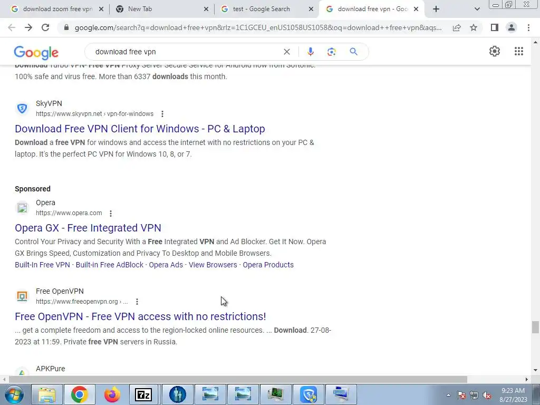540x405 pixels.
Task: Follow the 'Built-in Free AdBlock' sitelink
Action: point(110,265)
